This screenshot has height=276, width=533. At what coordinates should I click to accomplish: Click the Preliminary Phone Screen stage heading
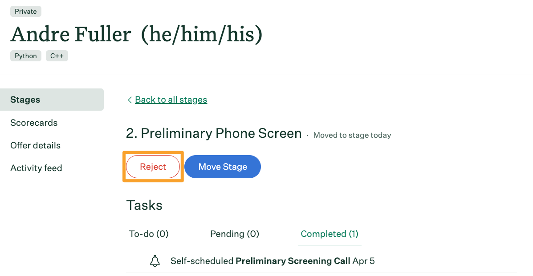(x=214, y=133)
